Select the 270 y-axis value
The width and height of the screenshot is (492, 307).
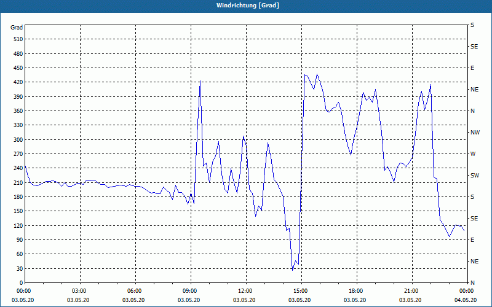(18, 154)
